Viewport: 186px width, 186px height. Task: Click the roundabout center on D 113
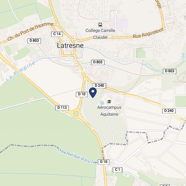coord(76,114)
